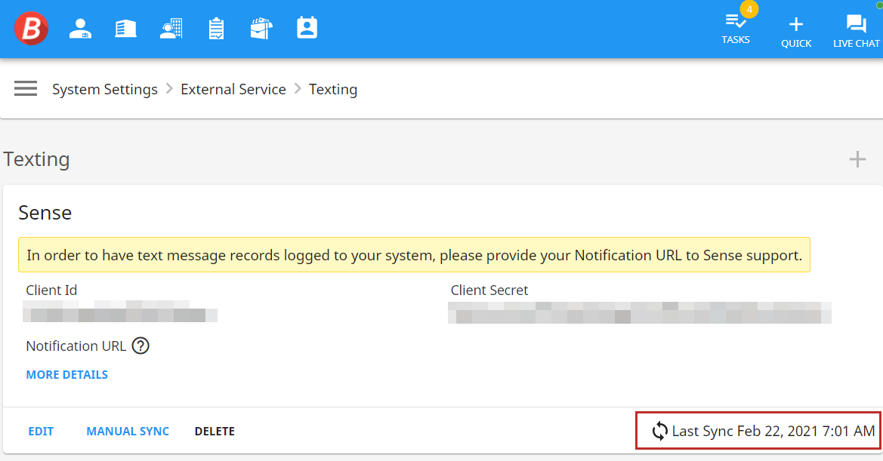Select the Texting breadcrumb

333,90
